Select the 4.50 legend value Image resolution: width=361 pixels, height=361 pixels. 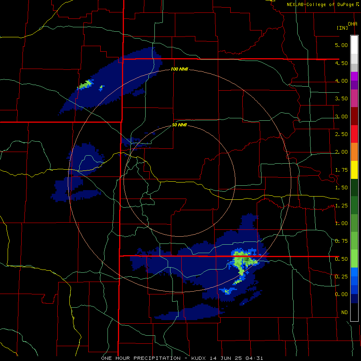(341, 63)
